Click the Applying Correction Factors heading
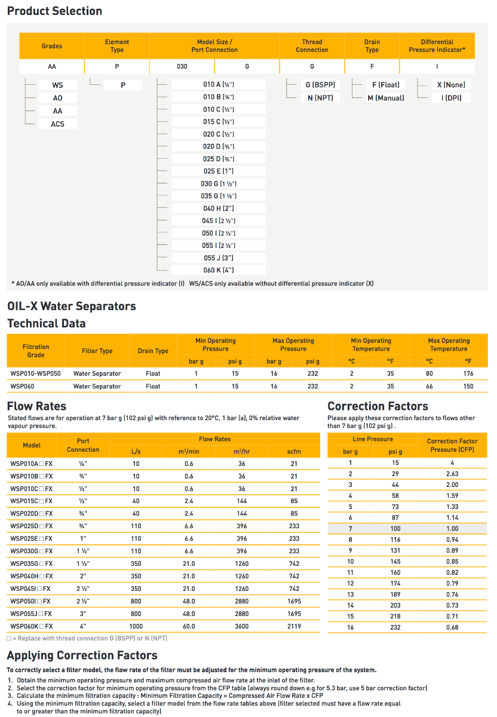 pyautogui.click(x=82, y=655)
